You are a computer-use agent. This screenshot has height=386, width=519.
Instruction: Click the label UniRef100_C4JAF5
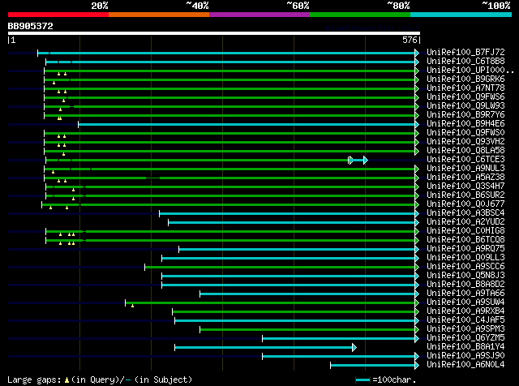(x=465, y=320)
